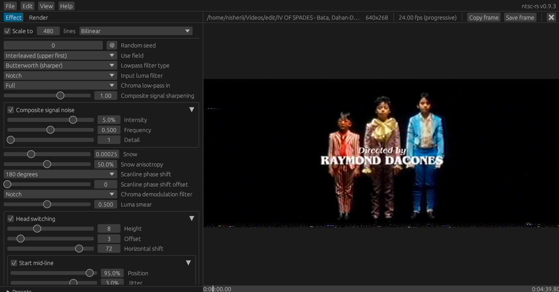559x292 pixels.
Task: Open the File menu
Action: click(10, 6)
